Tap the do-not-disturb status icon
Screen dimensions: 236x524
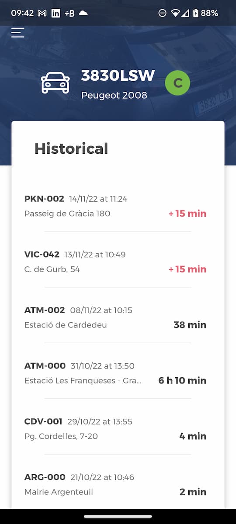(162, 13)
